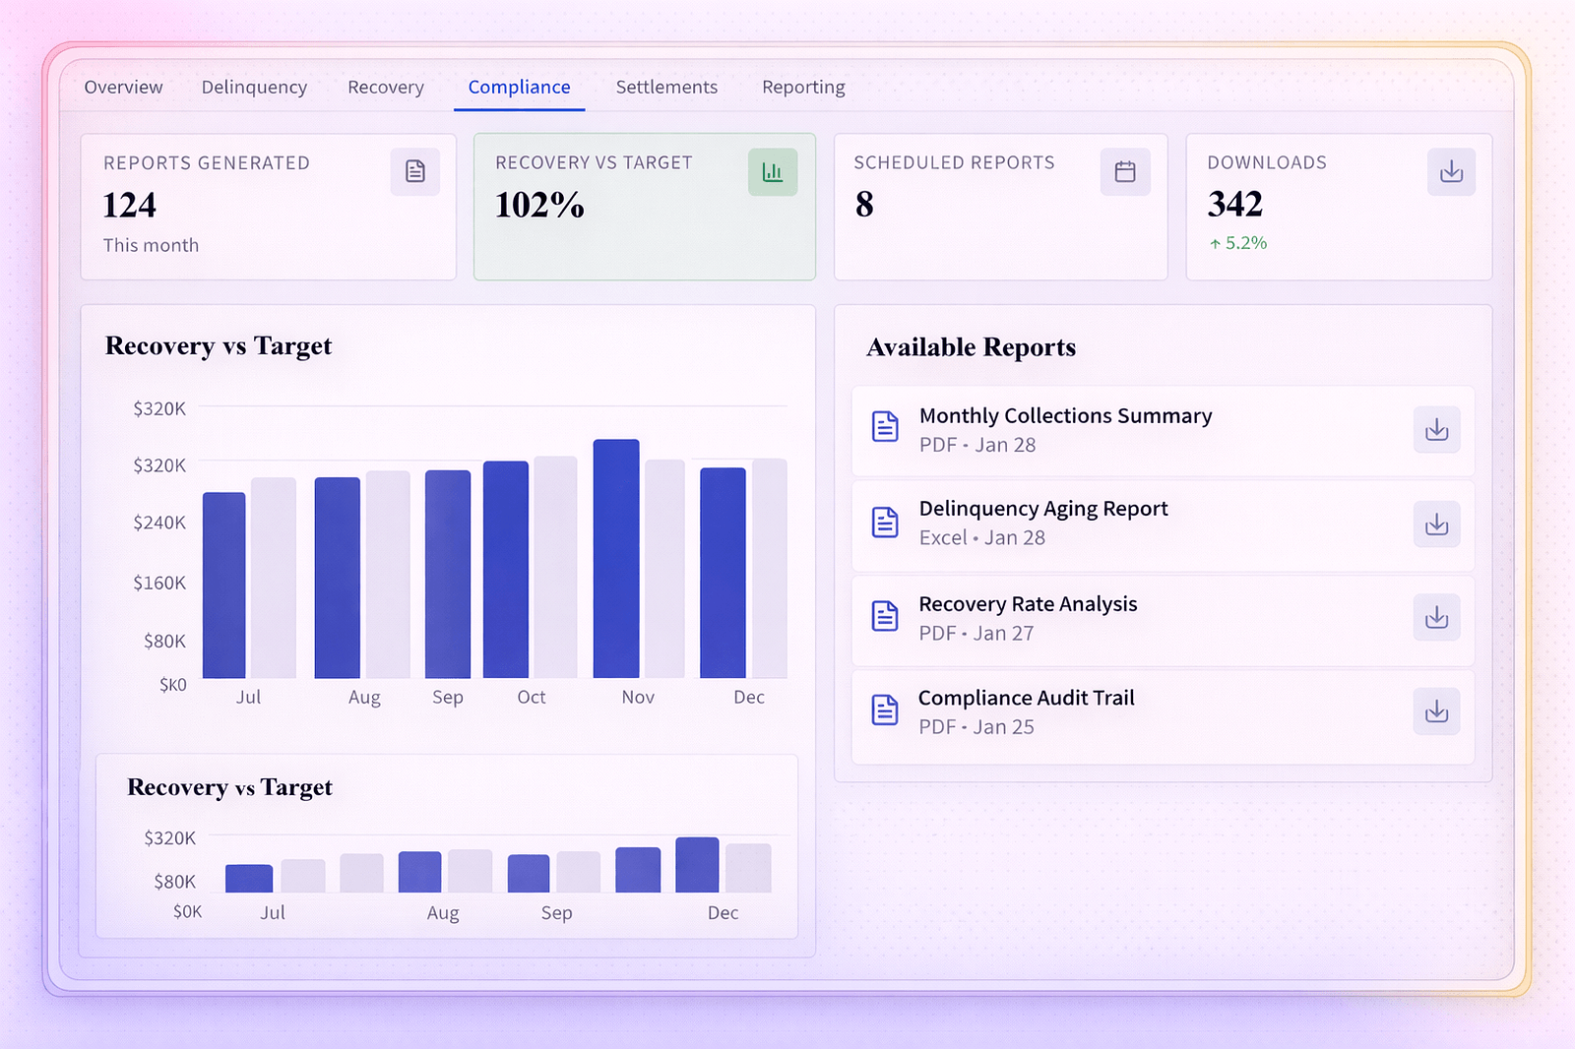Download the Compliance Audit Trail report

(1436, 711)
